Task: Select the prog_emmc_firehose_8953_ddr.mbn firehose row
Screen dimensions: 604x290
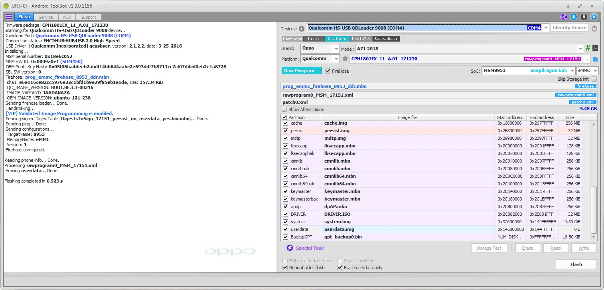Action: tap(439, 86)
